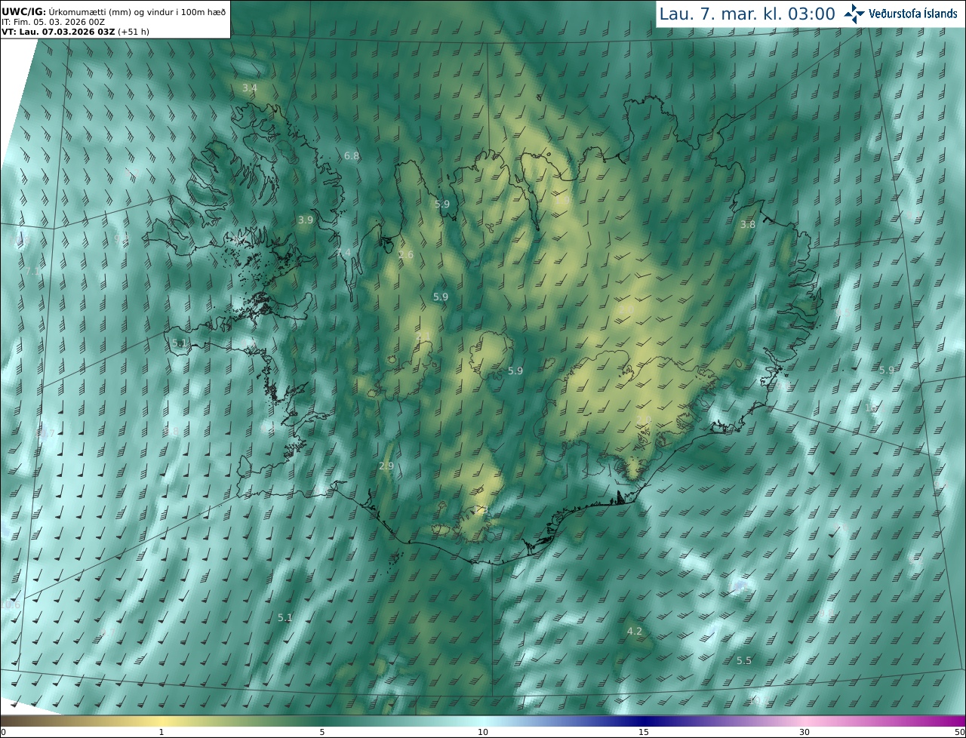
Task: Click the colorbar tick label '10'
Action: (483, 732)
